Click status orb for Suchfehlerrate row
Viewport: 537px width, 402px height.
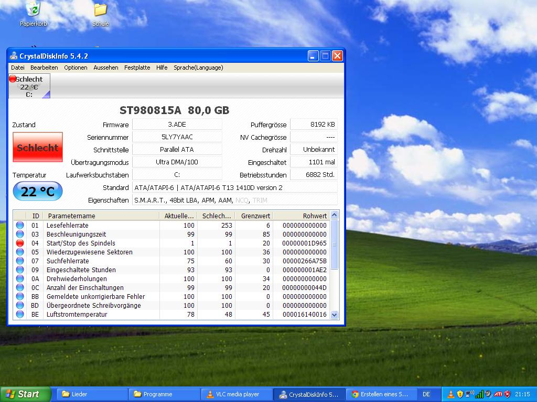click(x=20, y=261)
